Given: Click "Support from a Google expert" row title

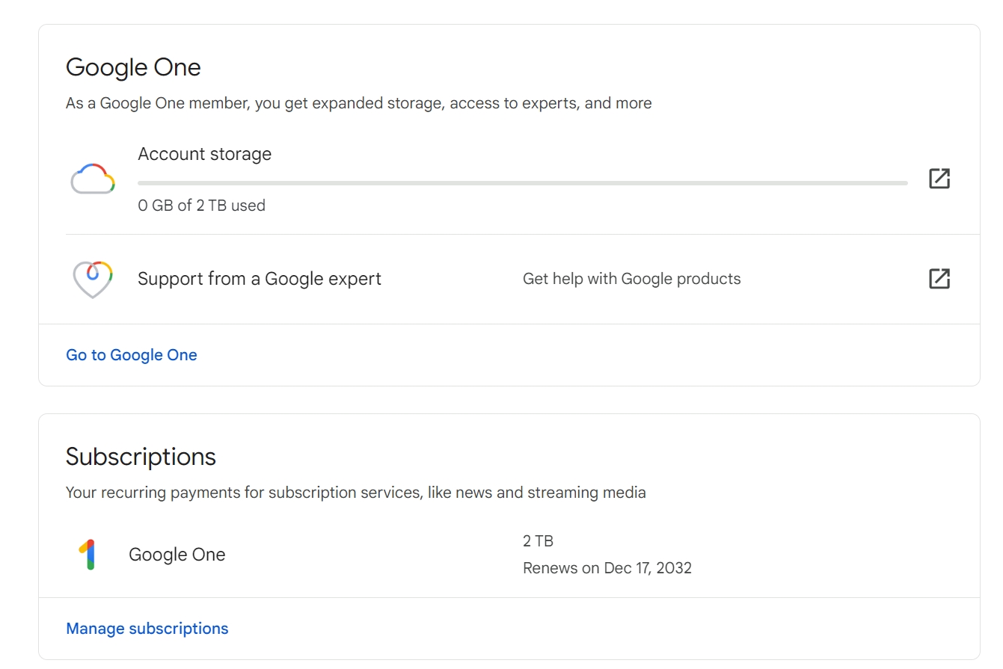Looking at the screenshot, I should tap(260, 279).
